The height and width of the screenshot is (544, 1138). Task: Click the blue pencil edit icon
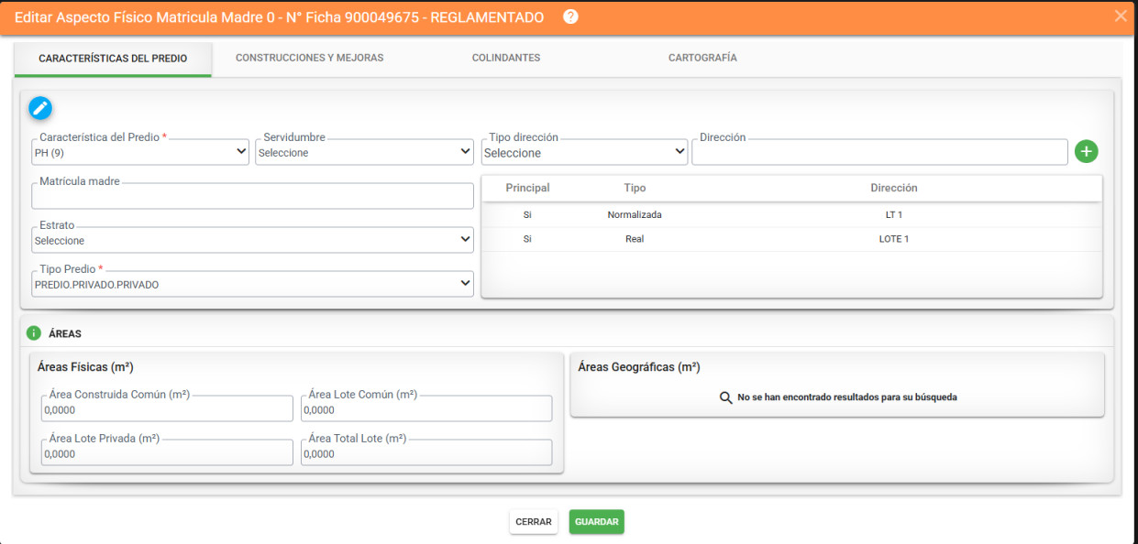point(40,108)
